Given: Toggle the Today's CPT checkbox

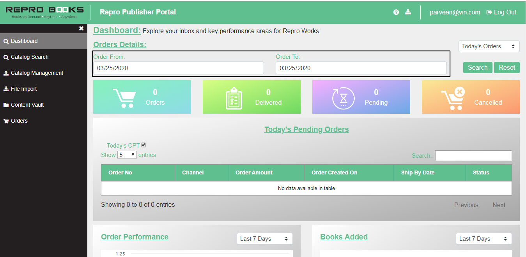Looking at the screenshot, I should [143, 144].
